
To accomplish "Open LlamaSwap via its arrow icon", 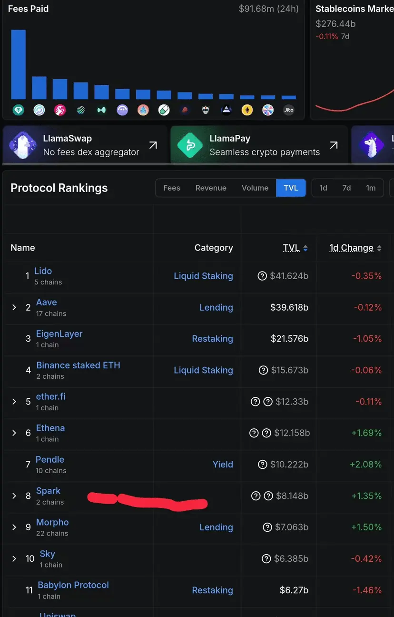I will coord(153,145).
